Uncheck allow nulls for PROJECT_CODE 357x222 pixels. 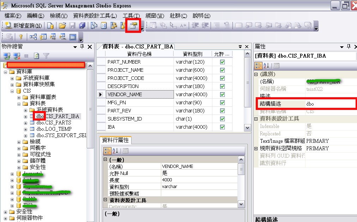click(x=222, y=78)
